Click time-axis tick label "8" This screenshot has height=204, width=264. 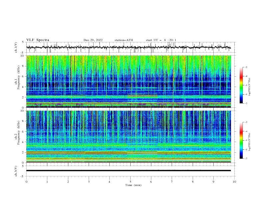(x=193, y=182)
